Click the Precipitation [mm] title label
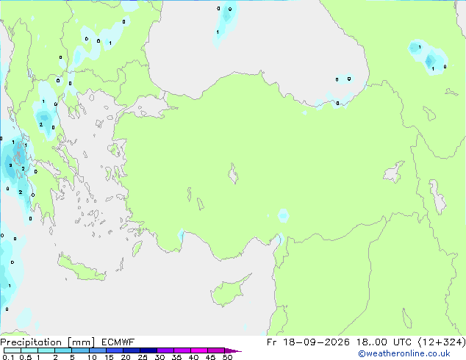Screen dimensions: 466x360 click(48, 342)
